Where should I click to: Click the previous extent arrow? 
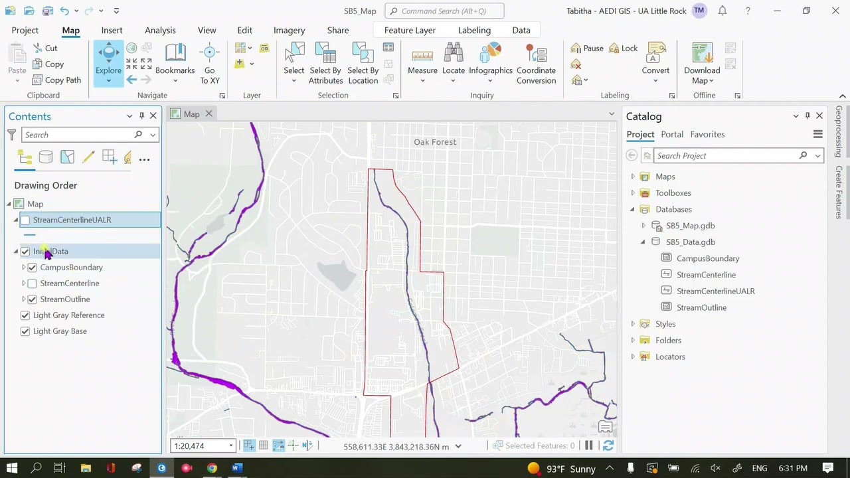[131, 80]
